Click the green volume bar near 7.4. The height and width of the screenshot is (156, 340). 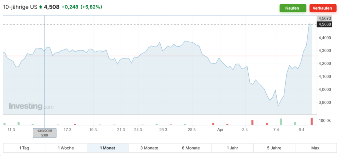pyautogui.click(x=281, y=122)
